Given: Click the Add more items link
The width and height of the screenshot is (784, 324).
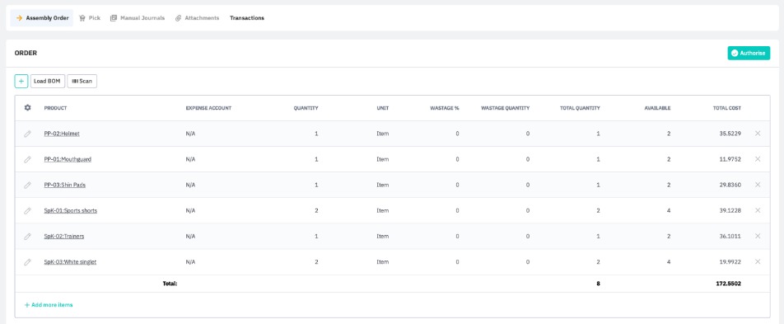Looking at the screenshot, I should pyautogui.click(x=49, y=304).
